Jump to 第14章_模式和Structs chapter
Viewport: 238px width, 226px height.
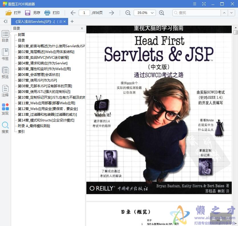pos(46,120)
